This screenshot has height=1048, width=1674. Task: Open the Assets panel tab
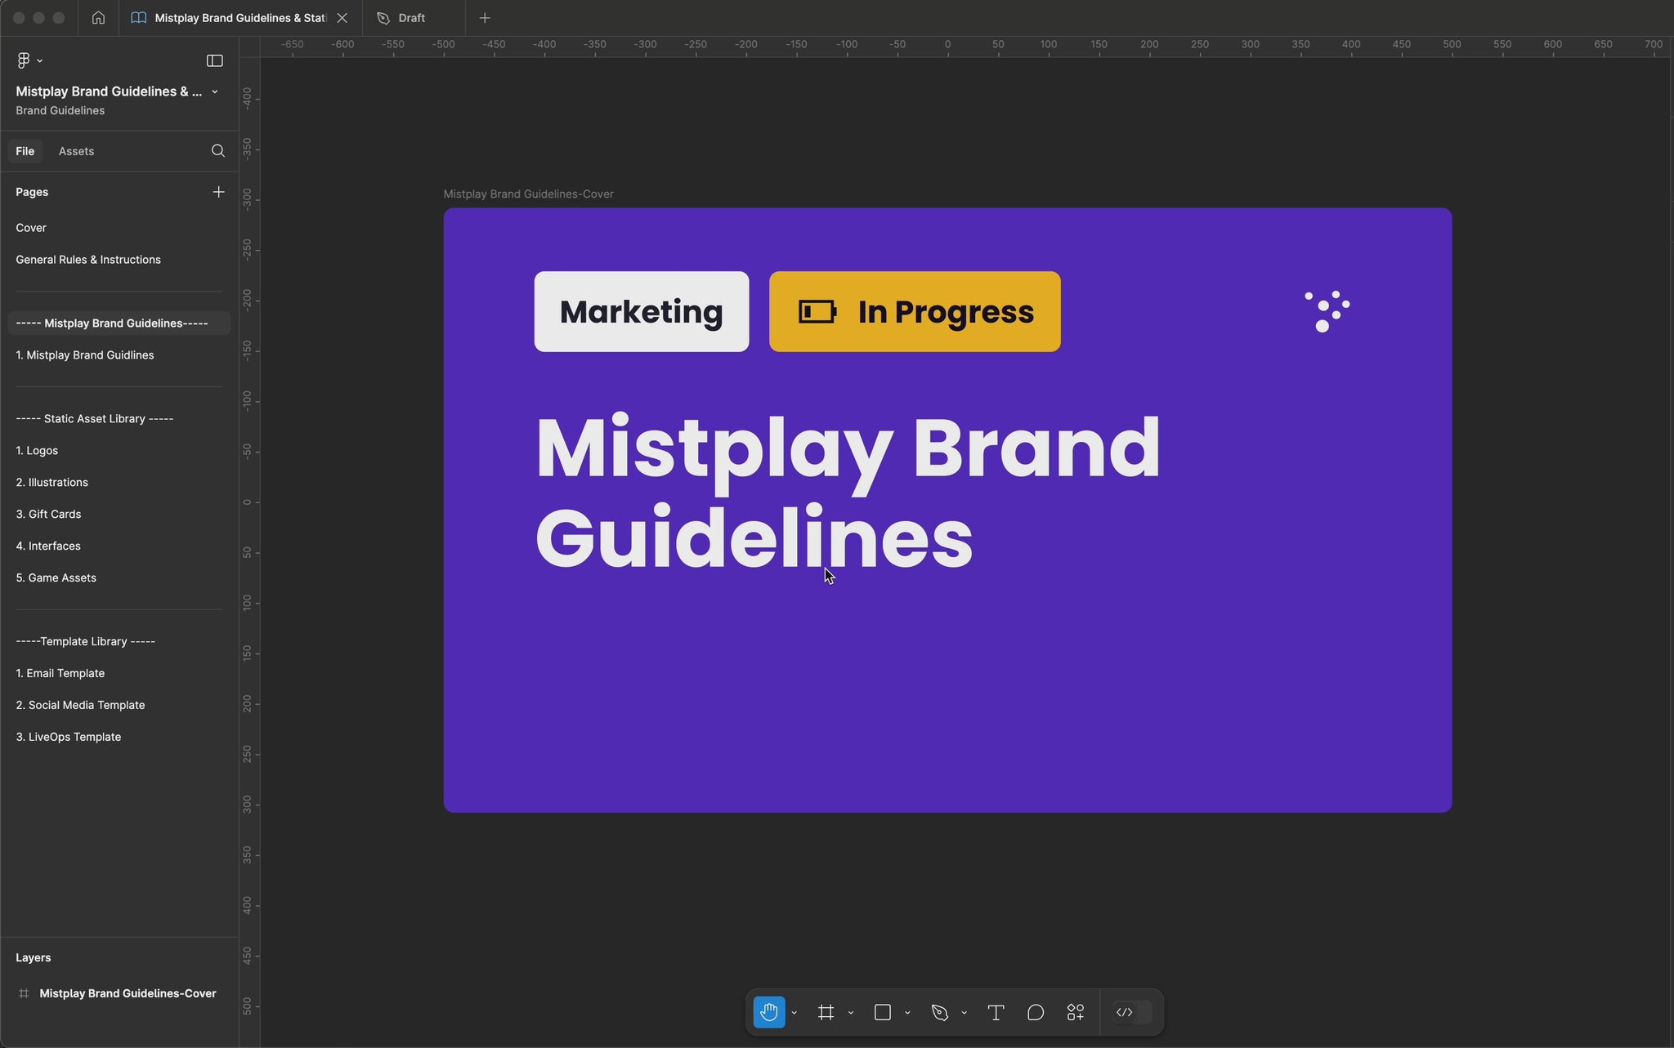76,151
